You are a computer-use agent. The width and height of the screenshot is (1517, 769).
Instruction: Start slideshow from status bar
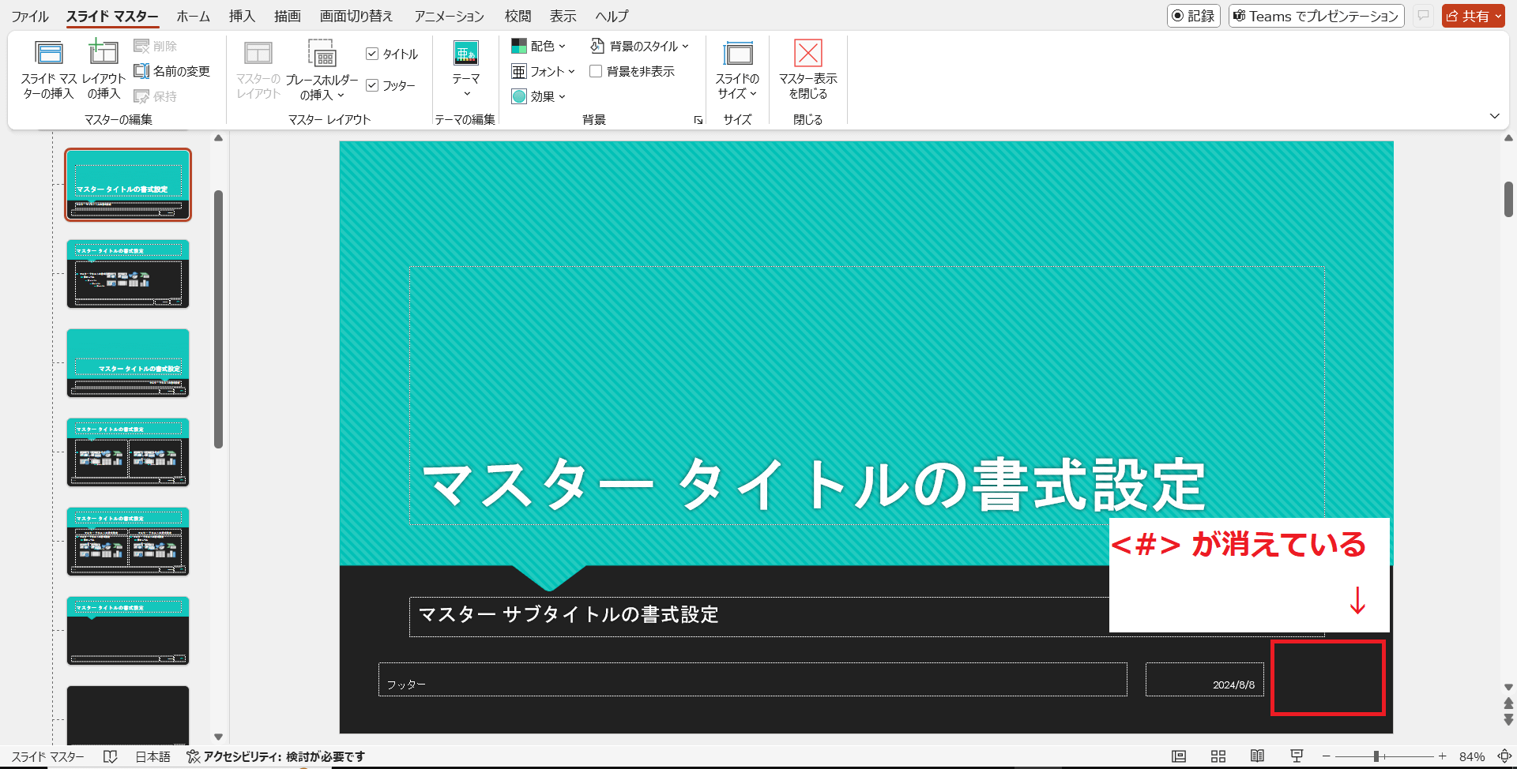click(x=1297, y=756)
